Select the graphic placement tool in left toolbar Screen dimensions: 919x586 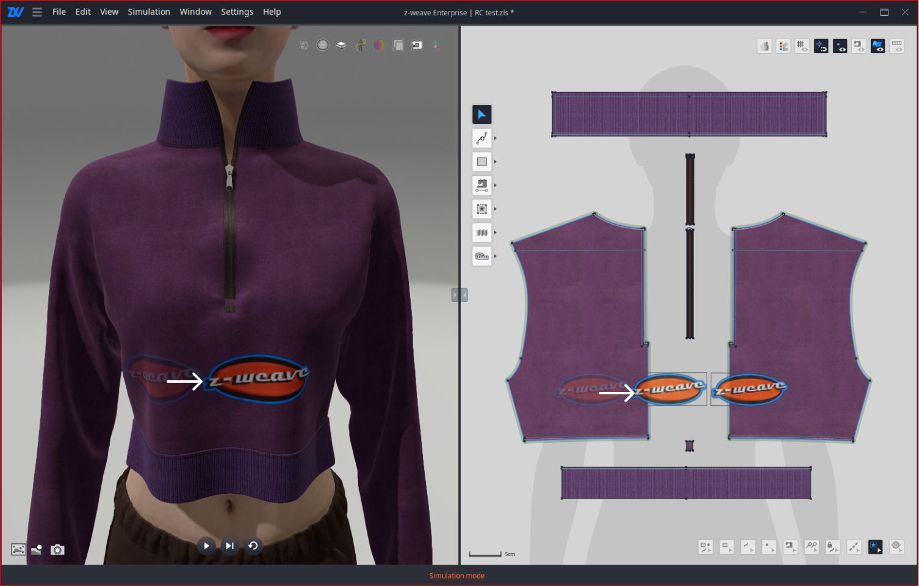[482, 209]
